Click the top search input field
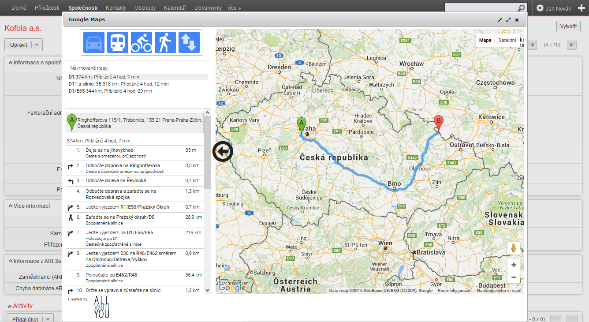The image size is (589, 322). point(481,8)
